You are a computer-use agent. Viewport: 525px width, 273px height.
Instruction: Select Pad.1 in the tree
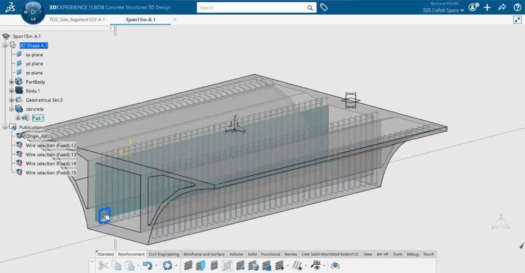tap(38, 118)
